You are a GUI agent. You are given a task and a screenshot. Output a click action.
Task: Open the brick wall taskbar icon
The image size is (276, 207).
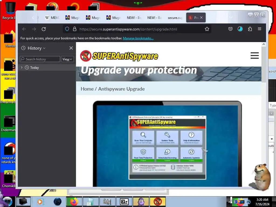coord(107,202)
